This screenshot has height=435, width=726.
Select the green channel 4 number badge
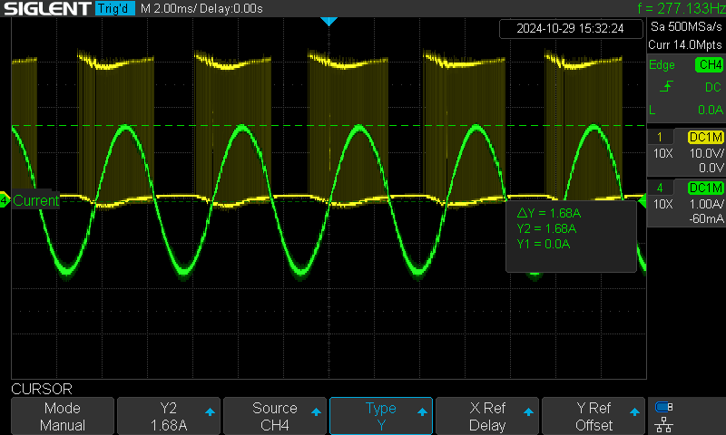coord(660,188)
